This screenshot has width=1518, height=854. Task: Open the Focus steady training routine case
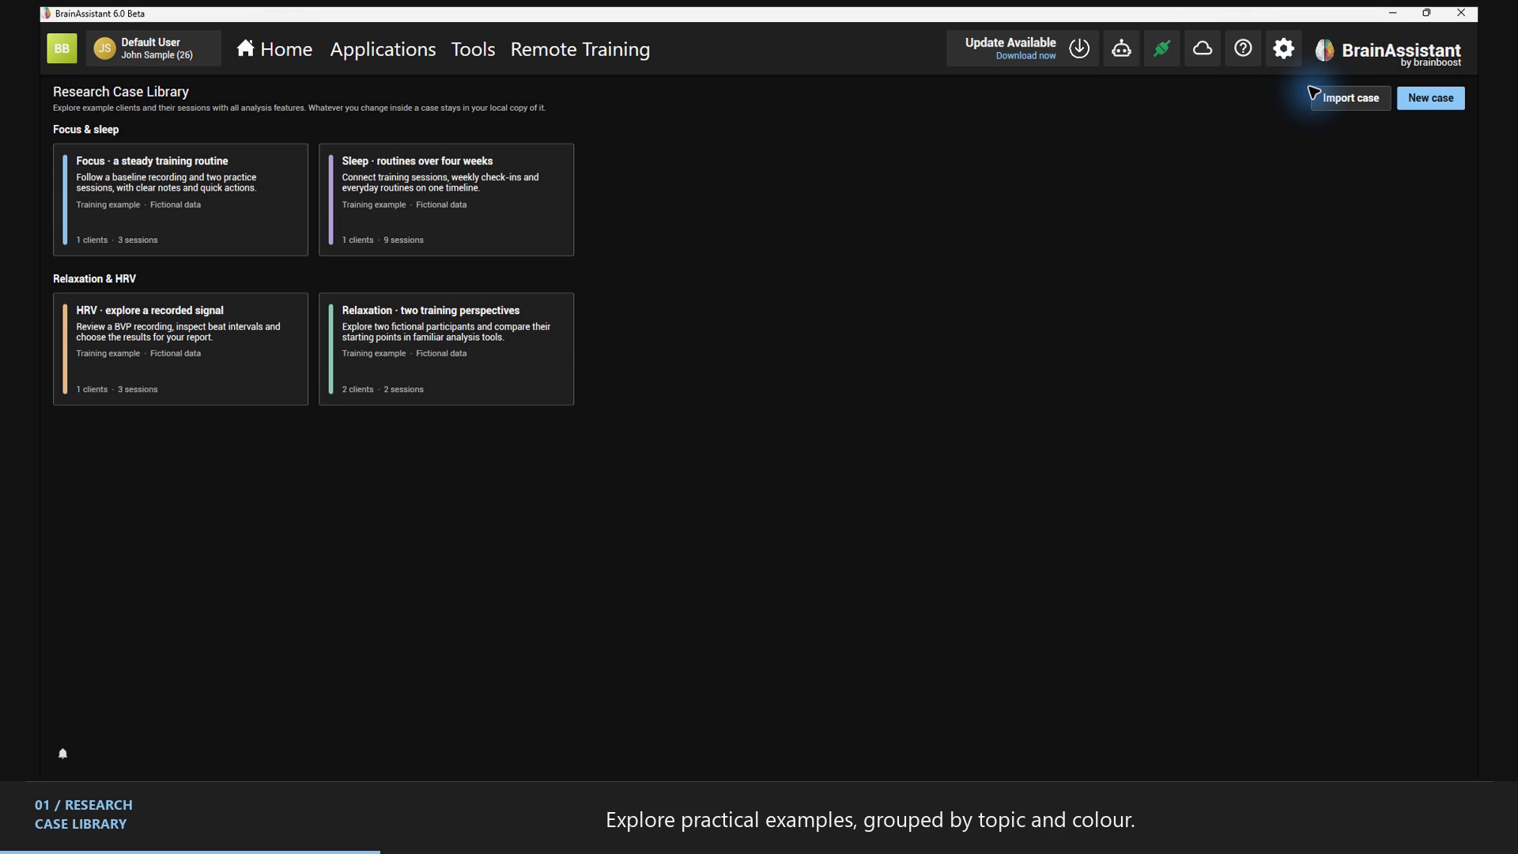click(180, 199)
